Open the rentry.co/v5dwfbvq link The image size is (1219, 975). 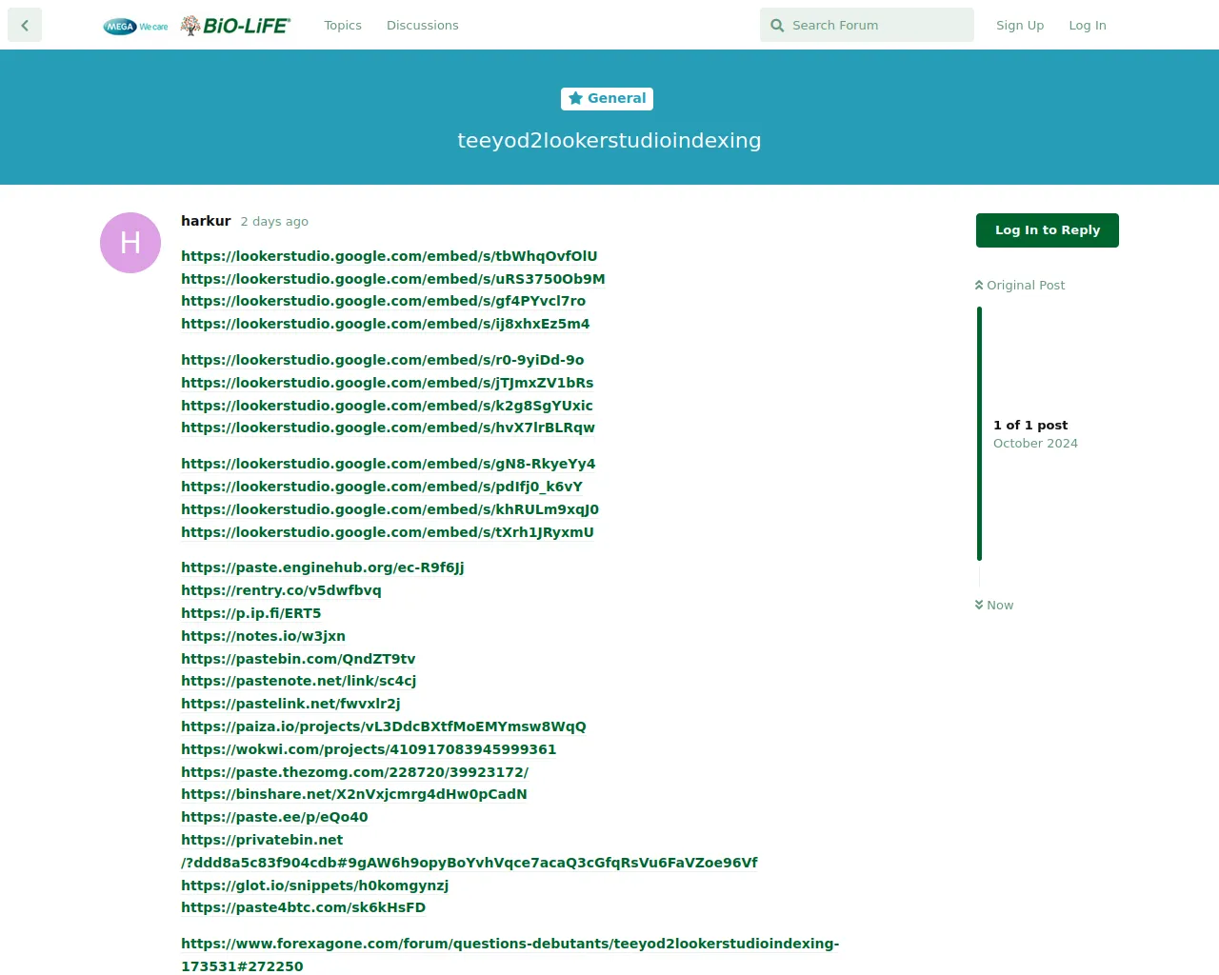281,590
